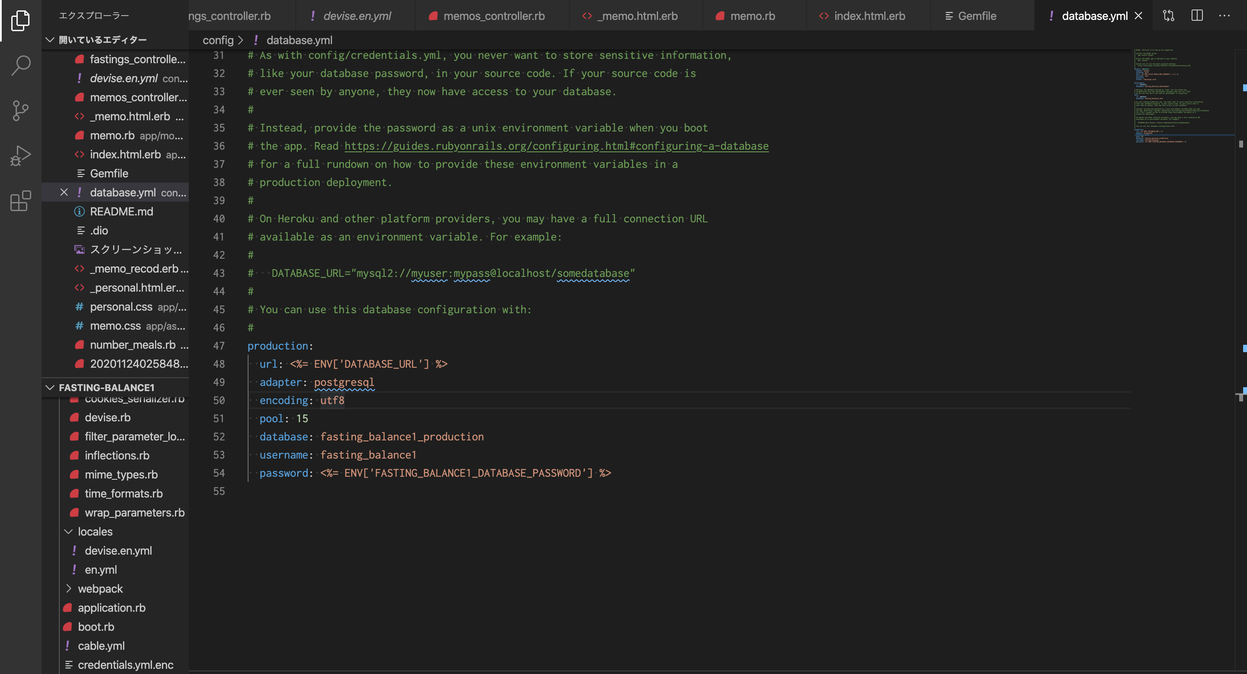The image size is (1247, 674).
Task: Click line number 55 in gutter
Action: 219,491
